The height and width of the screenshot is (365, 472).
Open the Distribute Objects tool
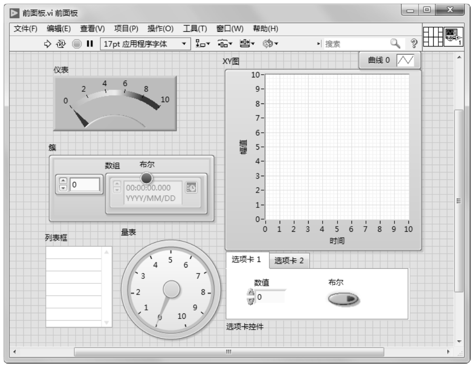tap(225, 44)
